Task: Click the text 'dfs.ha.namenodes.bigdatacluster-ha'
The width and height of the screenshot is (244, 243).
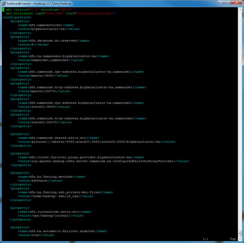Action: pos(62,56)
